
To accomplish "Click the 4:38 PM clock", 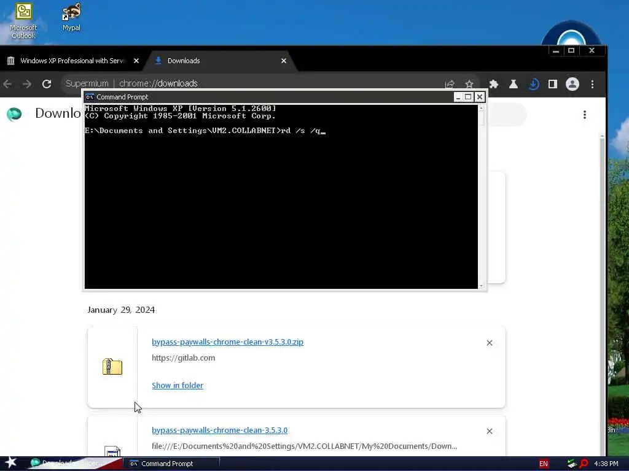I will point(606,464).
